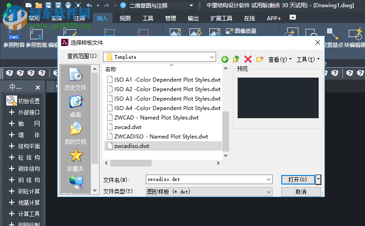Select ISO A3 Color Dependent Plot Styles.dwt

coord(164,99)
